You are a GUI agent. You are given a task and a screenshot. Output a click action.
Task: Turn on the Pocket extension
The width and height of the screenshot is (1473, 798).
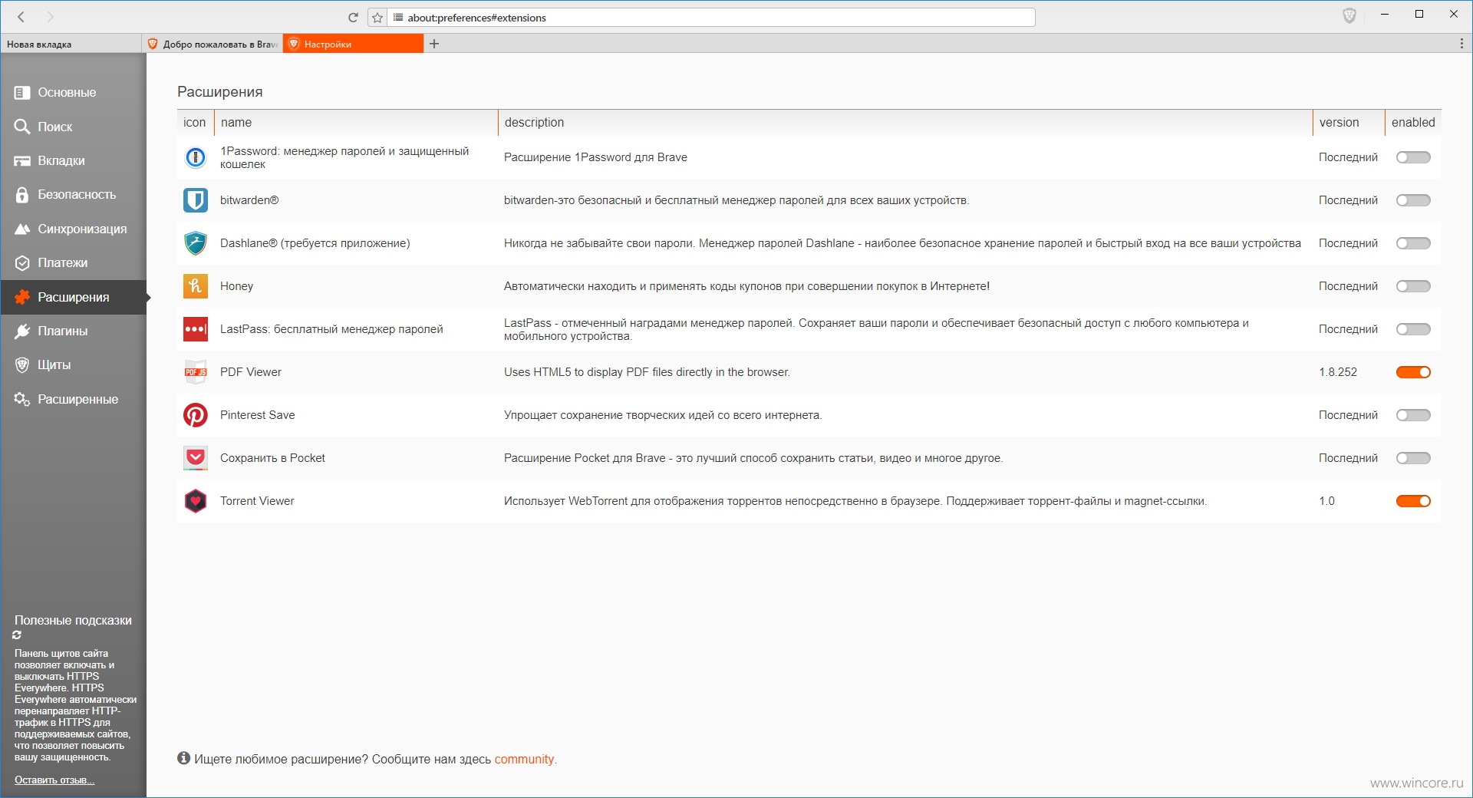(x=1413, y=458)
